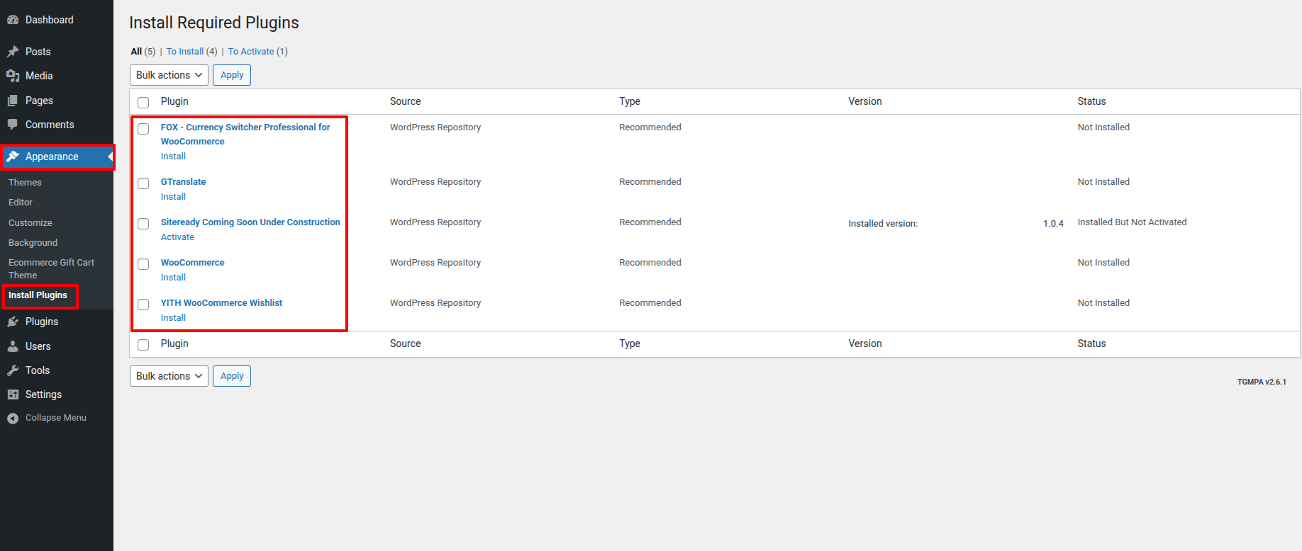The width and height of the screenshot is (1302, 551).
Task: Click the Dashboard gauge icon
Action: 13,20
